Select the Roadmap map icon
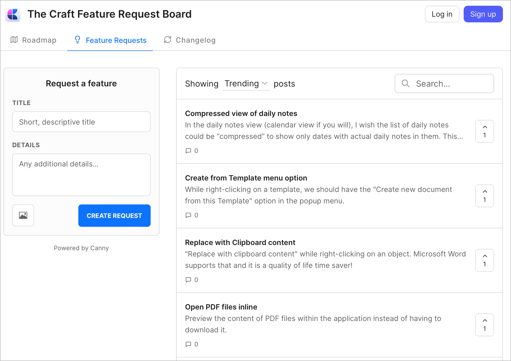The width and height of the screenshot is (511, 361). point(14,40)
